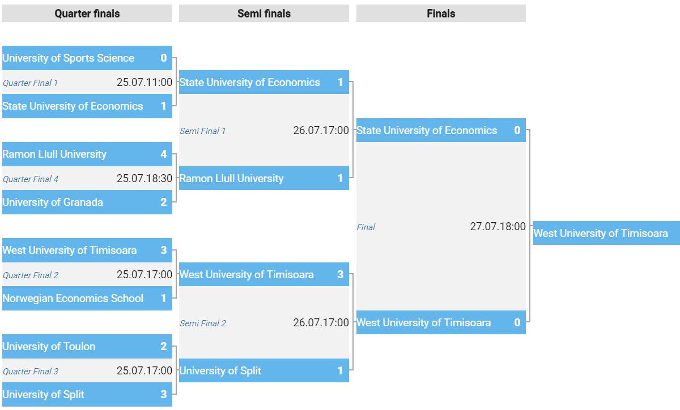Select the Semi finals column header
This screenshot has width=680, height=410.
(264, 14)
